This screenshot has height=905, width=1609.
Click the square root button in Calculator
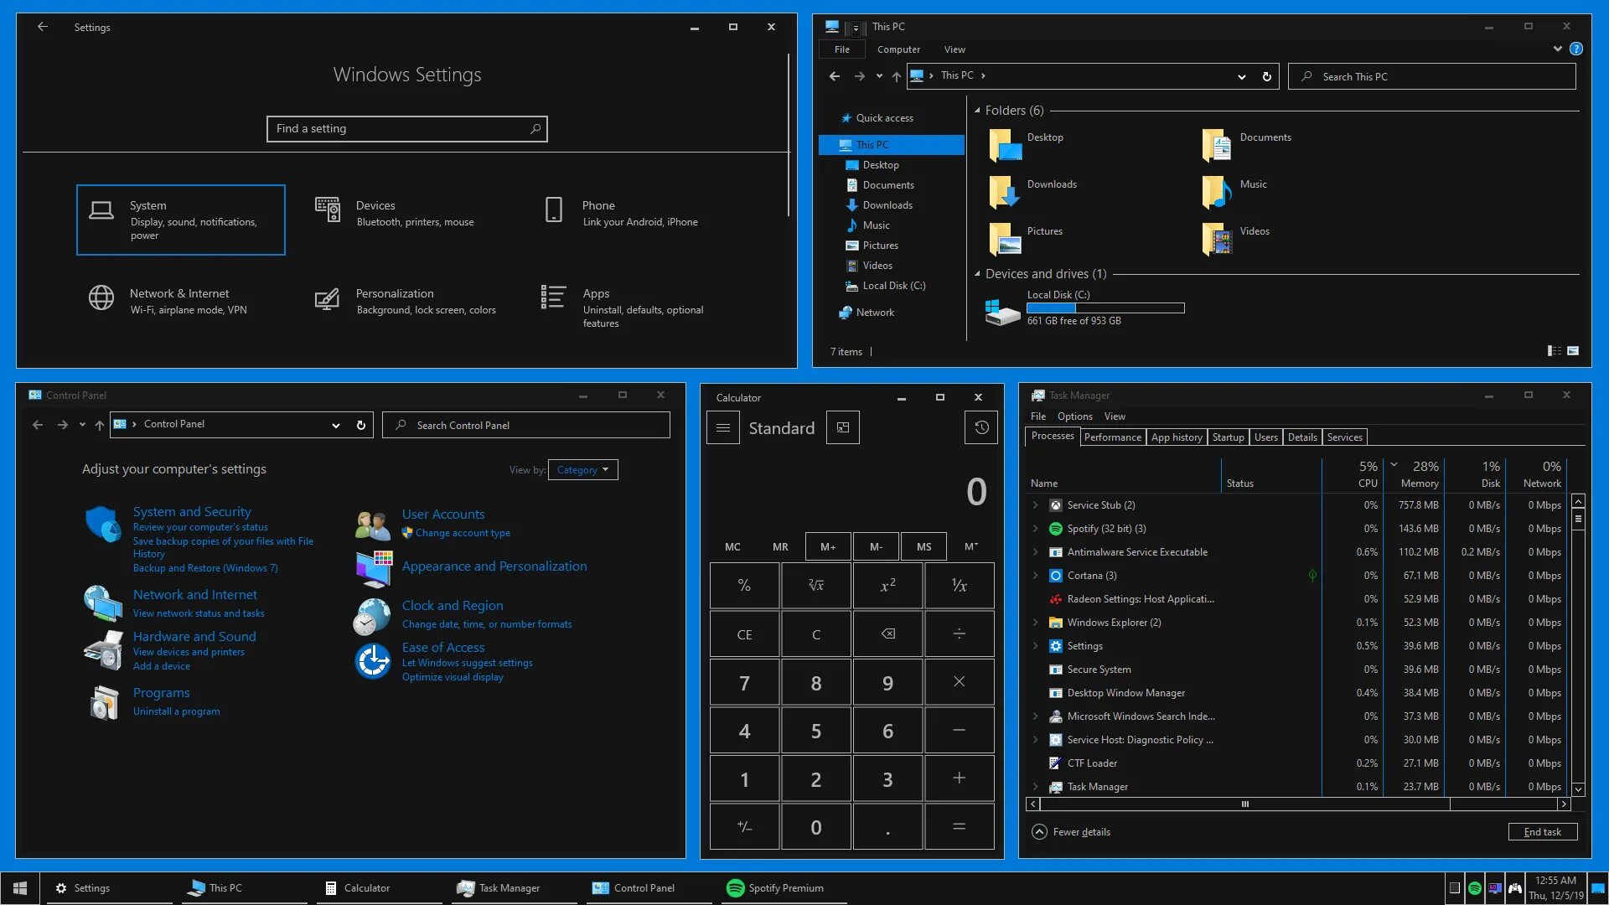point(816,585)
